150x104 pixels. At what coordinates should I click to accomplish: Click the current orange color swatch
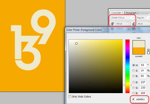139,51
